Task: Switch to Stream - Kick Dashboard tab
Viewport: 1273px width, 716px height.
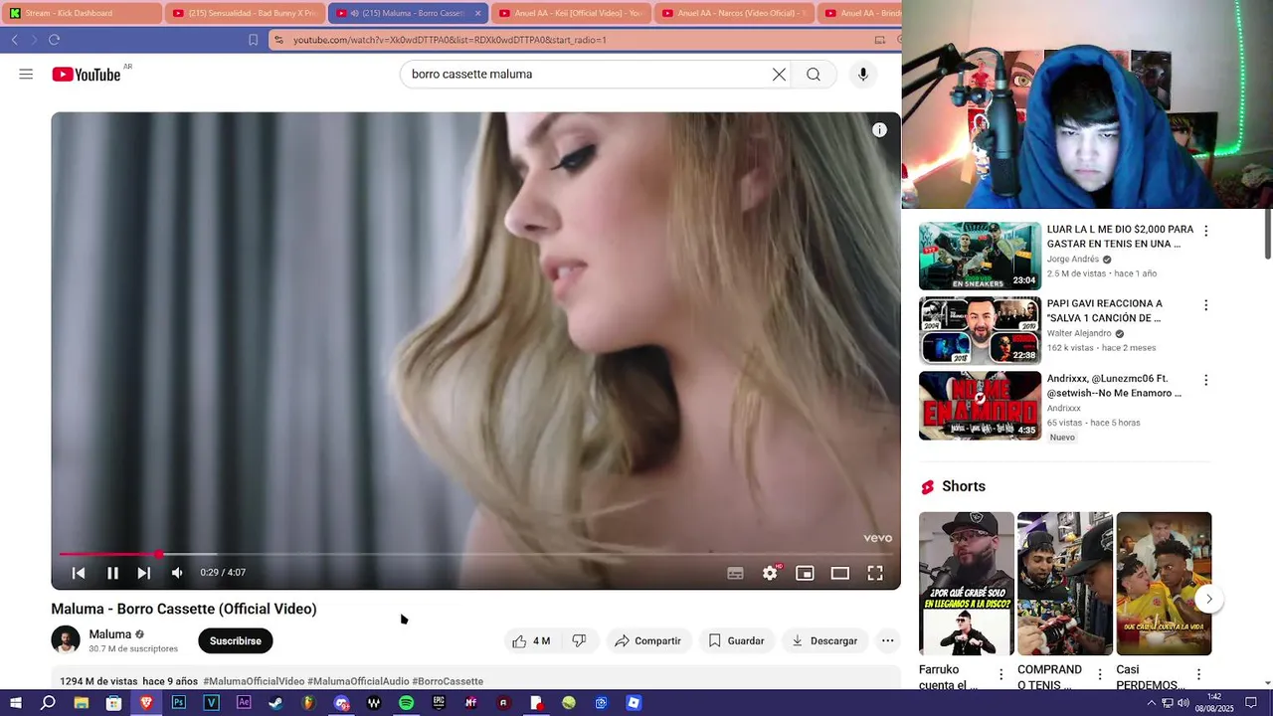Action: 82,13
